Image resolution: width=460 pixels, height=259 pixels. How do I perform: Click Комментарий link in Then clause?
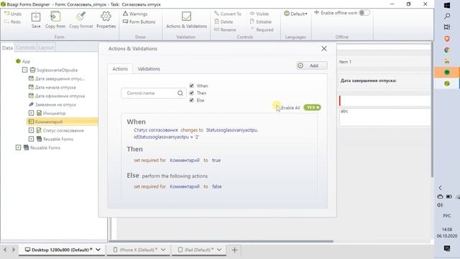pyautogui.click(x=185, y=160)
